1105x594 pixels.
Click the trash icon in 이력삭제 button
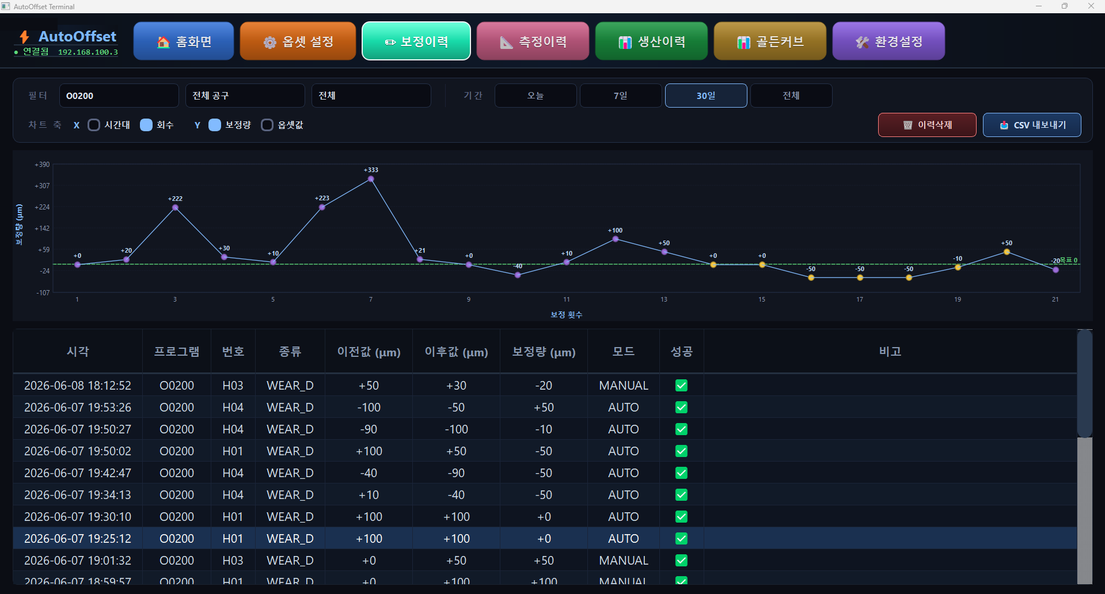[907, 125]
